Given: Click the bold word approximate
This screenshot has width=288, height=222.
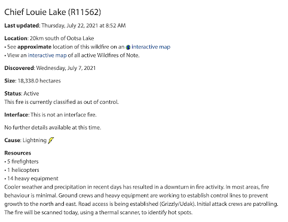Looking at the screenshot, I should click(35, 47).
